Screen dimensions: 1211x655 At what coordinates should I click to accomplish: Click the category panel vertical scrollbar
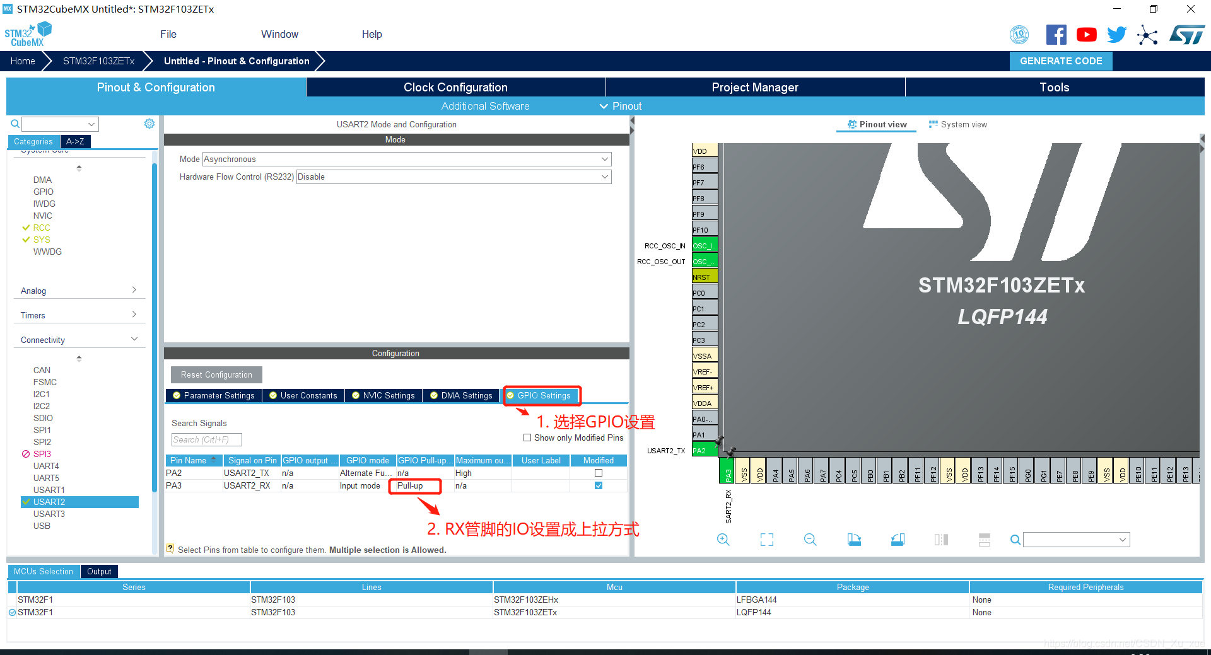[155, 328]
